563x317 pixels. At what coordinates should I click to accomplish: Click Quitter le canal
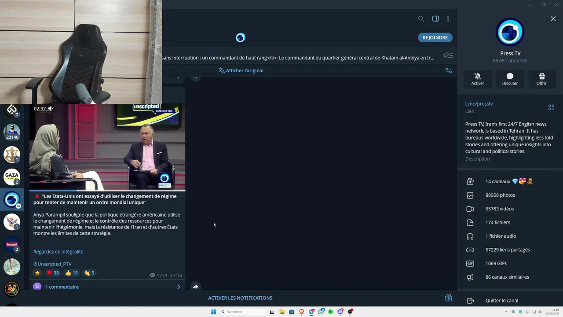point(510,301)
